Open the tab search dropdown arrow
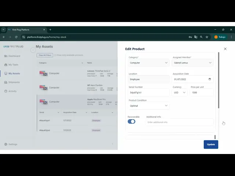Viewport: 235px width, 176px height. [3, 30]
